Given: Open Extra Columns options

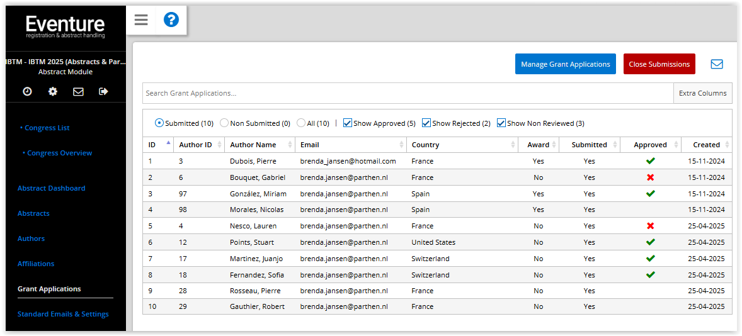Looking at the screenshot, I should click(x=702, y=93).
